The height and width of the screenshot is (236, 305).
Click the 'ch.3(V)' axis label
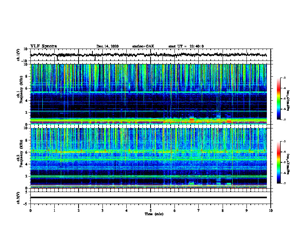point(18,198)
